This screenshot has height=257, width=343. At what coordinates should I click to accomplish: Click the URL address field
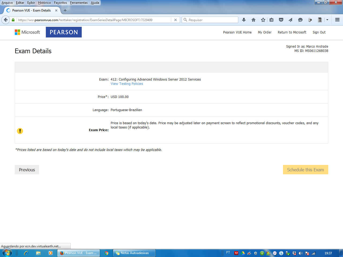click(x=94, y=20)
